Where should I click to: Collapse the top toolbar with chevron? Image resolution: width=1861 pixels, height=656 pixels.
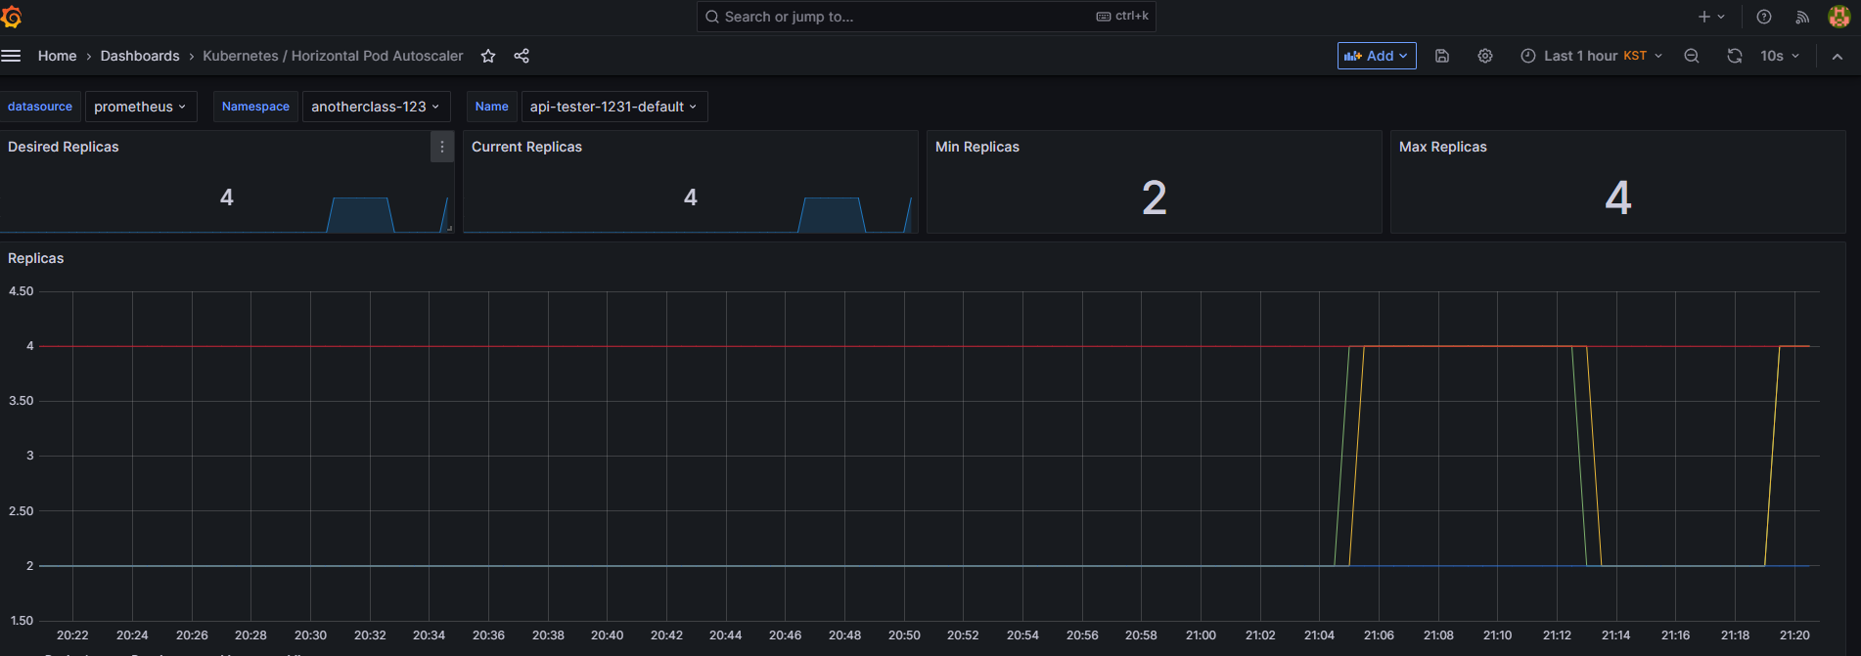coord(1838,57)
